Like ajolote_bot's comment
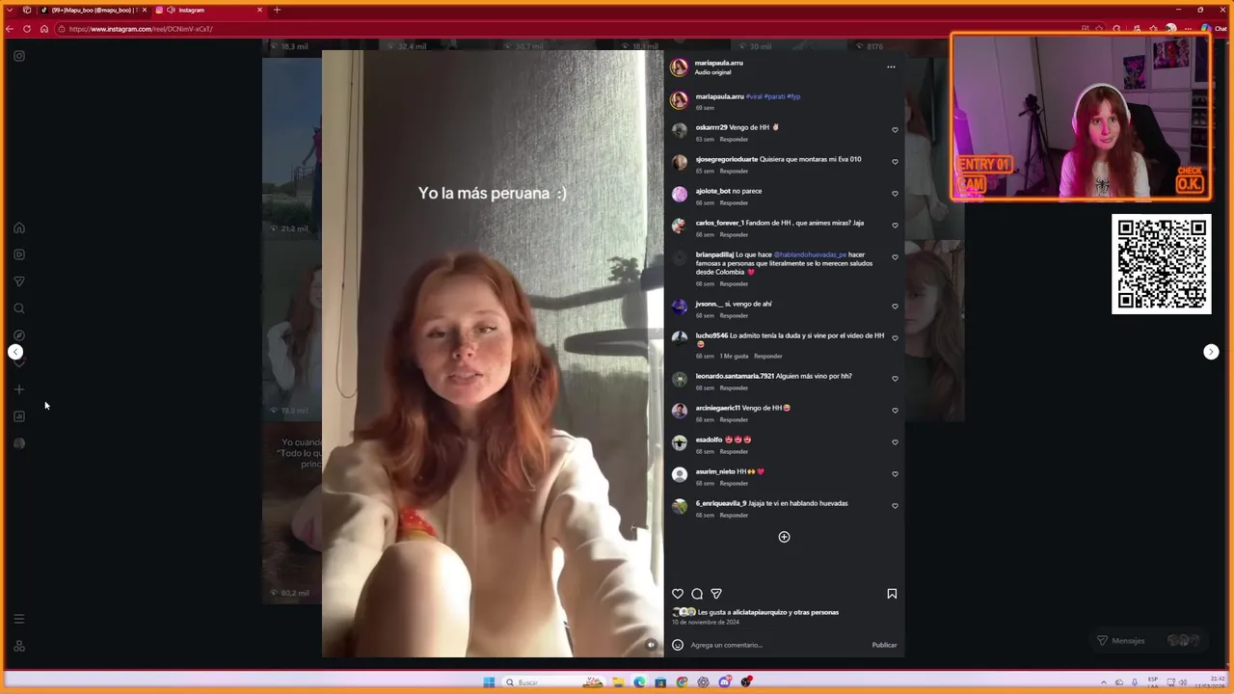 click(895, 194)
